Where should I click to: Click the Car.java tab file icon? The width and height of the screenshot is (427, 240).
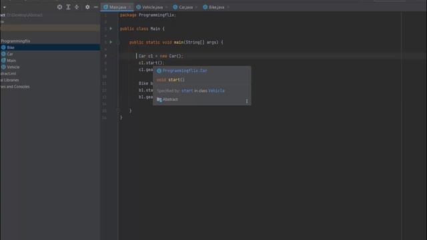[175, 7]
